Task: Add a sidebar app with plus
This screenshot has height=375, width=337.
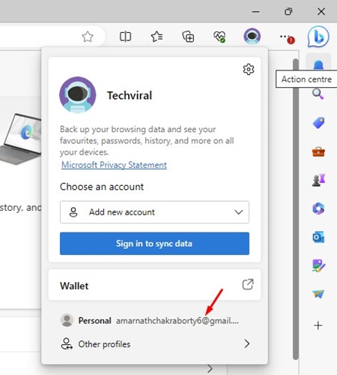Action: coord(318,325)
